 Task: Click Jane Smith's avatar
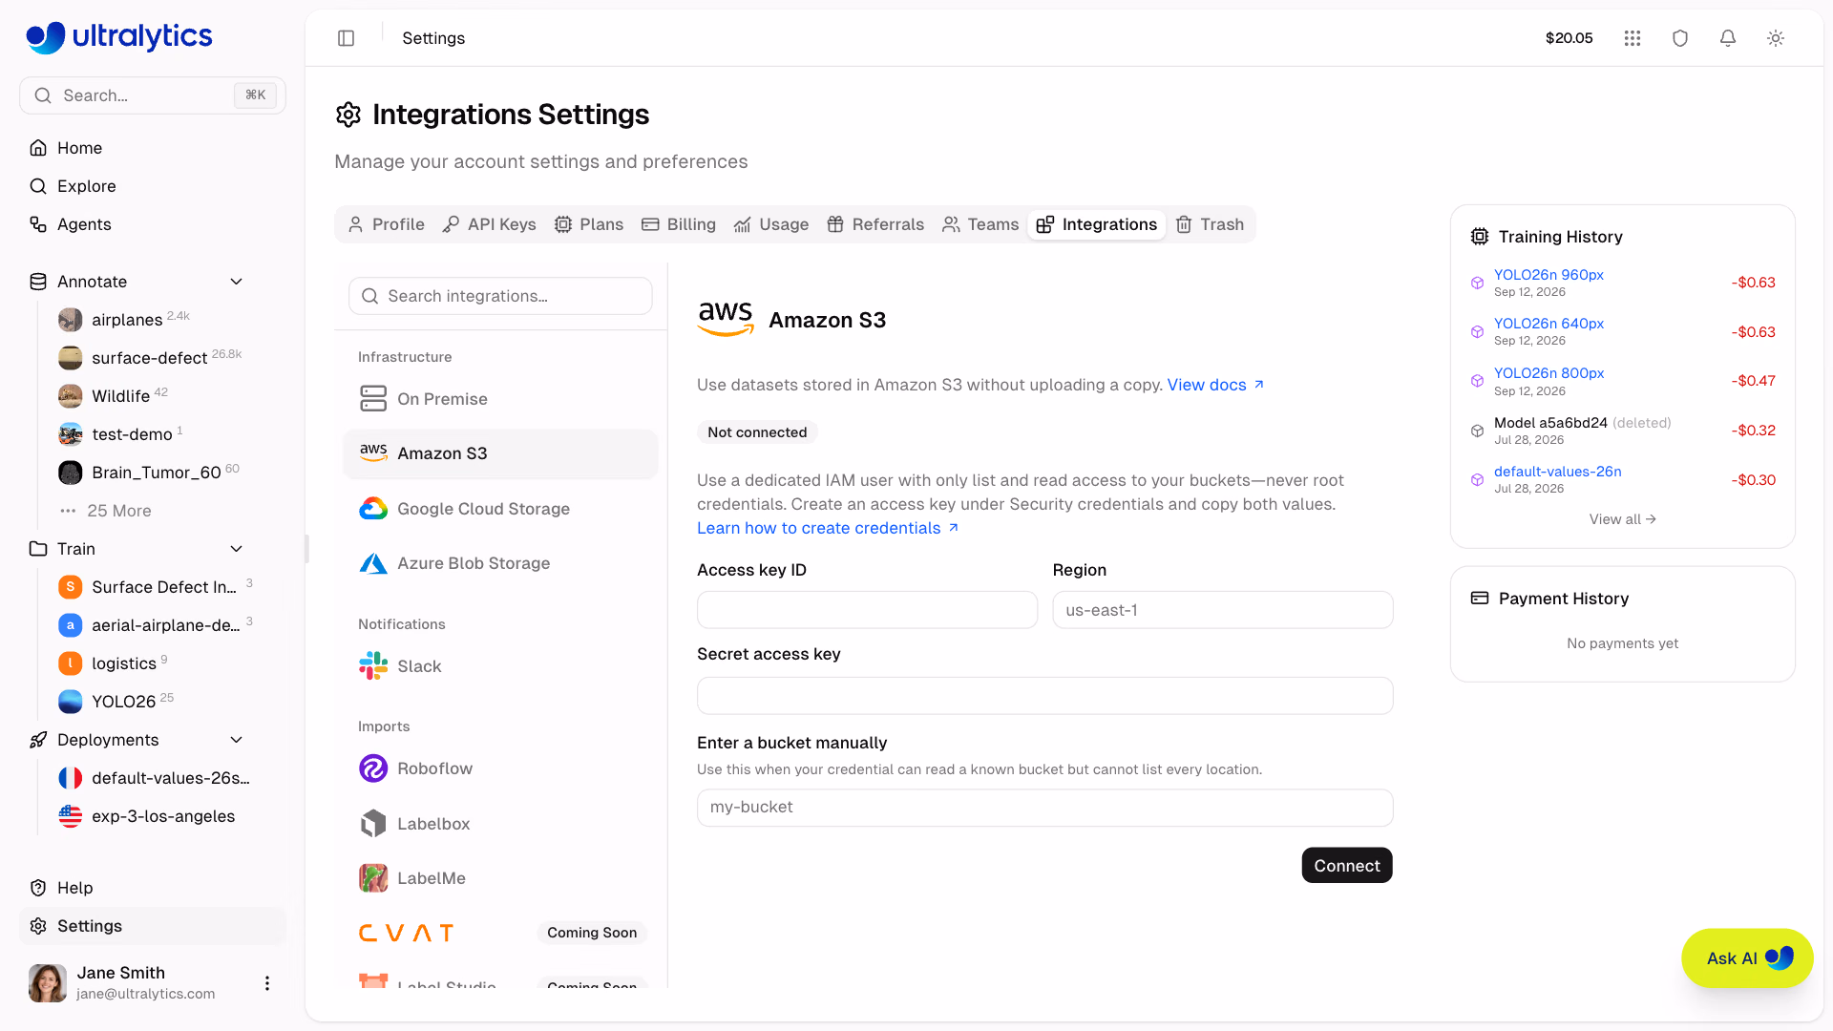coord(47,983)
